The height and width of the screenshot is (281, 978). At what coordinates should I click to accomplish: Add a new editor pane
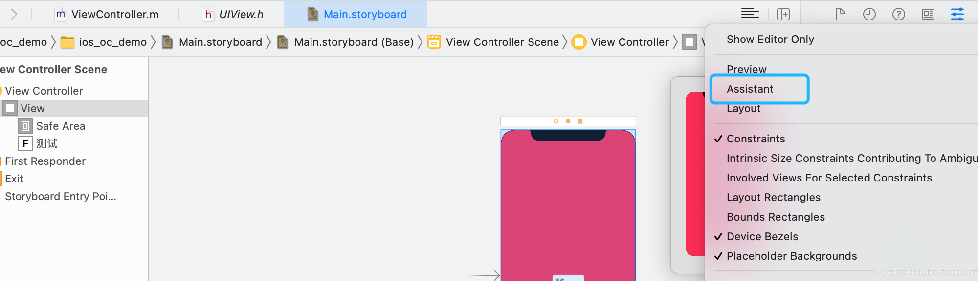783,14
